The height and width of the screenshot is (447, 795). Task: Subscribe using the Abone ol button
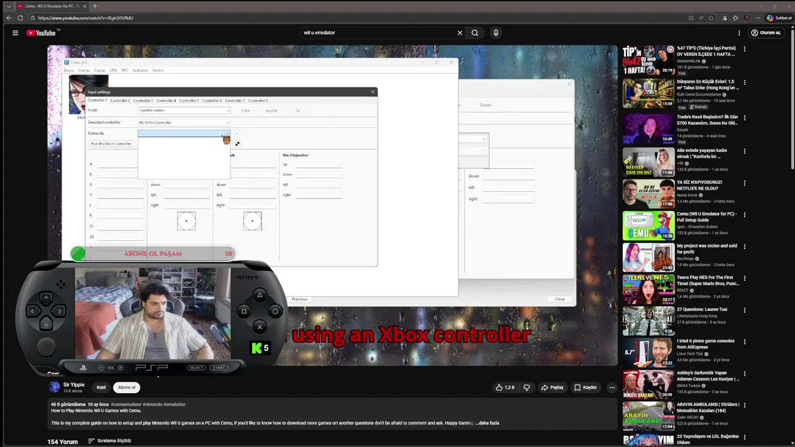[127, 387]
